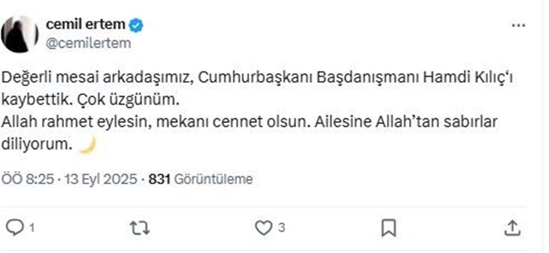This screenshot has height=253, width=549.
Task: Open the share upload-arrow icon
Action: point(512,228)
